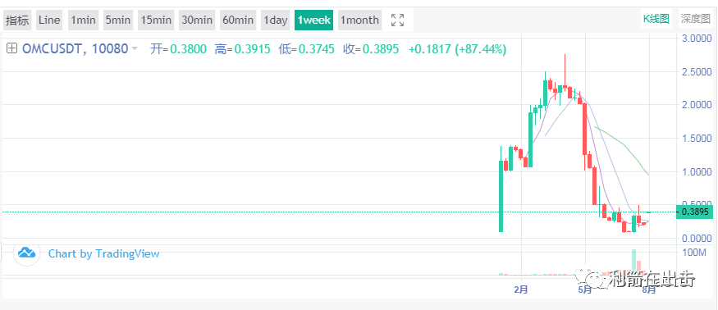718x310 pixels.
Task: Click the 高=0.3915 high value
Action: 243,48
